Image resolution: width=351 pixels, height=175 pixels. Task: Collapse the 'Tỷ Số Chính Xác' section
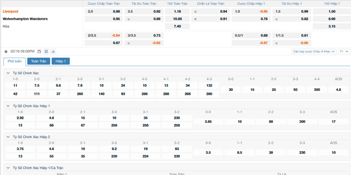tap(8, 73)
